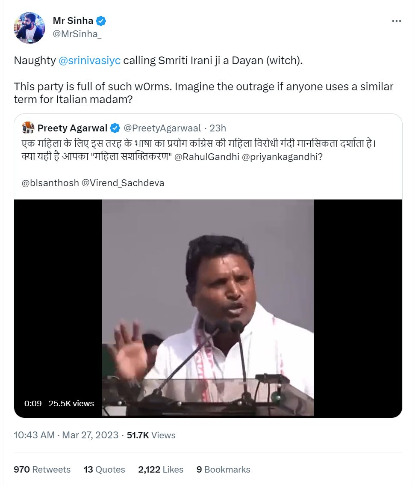The height and width of the screenshot is (485, 415).
Task: View the 970 Retweets list
Action: (x=42, y=470)
